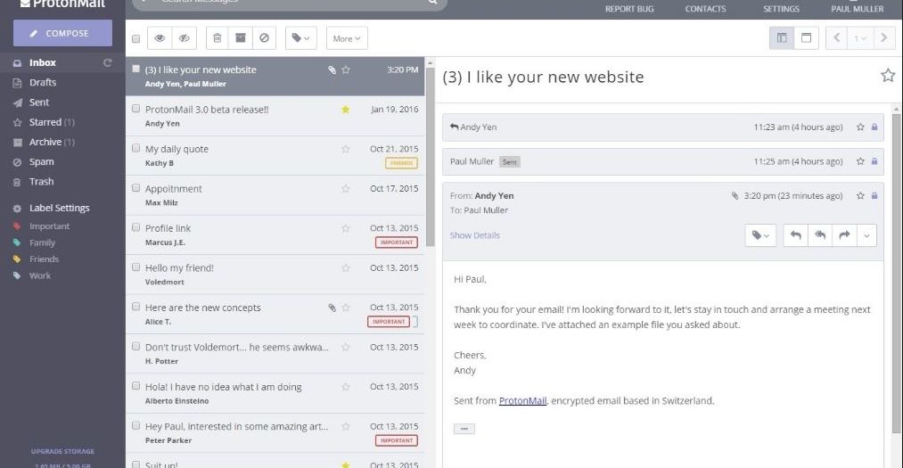Open label dropdown in the open message
Viewport: 903px width, 468px height.
760,235
